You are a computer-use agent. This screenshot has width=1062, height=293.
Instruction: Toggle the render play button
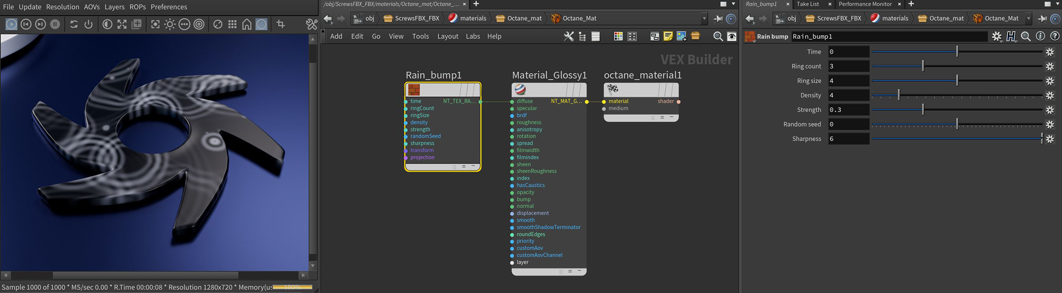click(11, 24)
